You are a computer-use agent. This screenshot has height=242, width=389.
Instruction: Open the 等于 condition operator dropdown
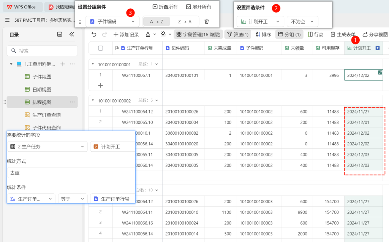pos(73,199)
